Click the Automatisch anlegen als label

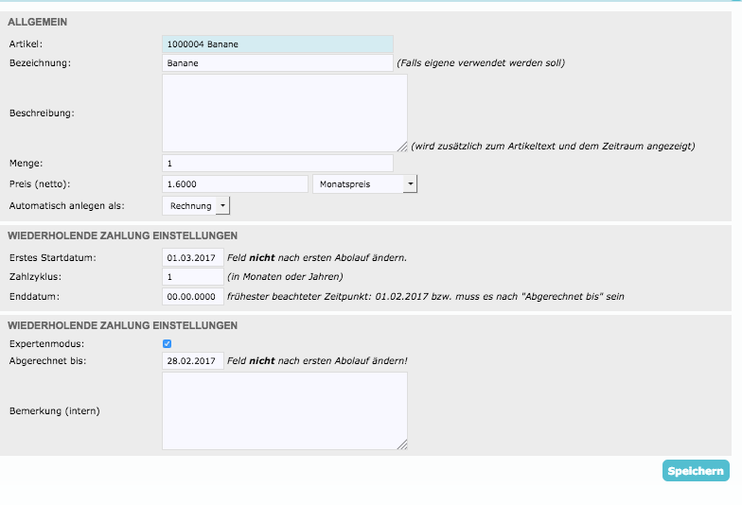click(66, 205)
